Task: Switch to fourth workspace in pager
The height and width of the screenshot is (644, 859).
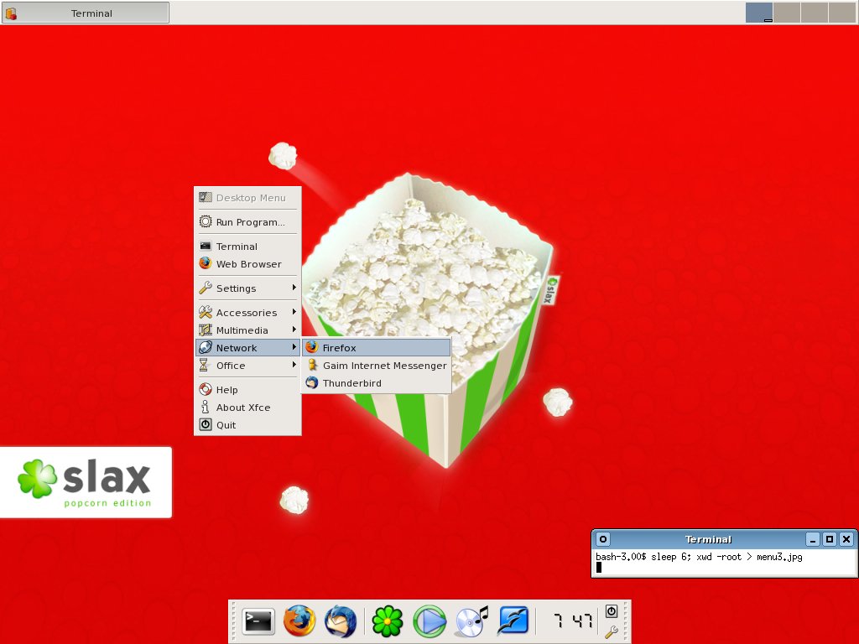Action: (x=842, y=13)
